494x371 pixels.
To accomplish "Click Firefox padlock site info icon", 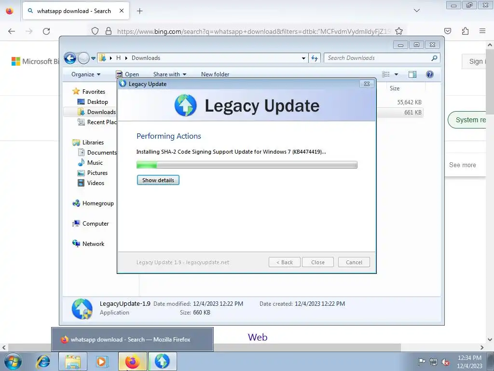I will coord(109,31).
